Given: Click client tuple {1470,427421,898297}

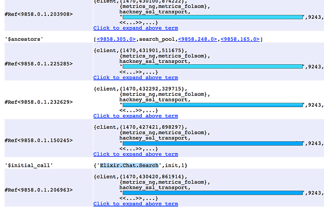Looking at the screenshot, I should coord(152,127).
